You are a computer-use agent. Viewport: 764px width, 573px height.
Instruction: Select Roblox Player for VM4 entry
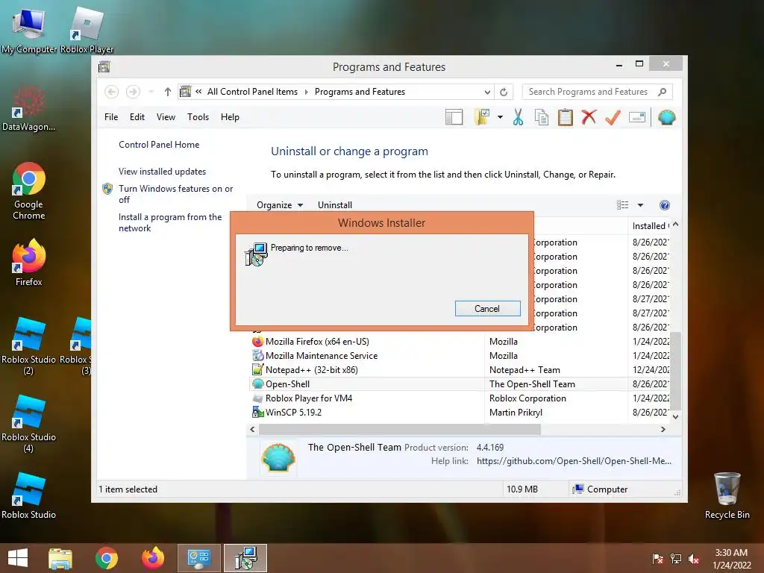point(460,398)
